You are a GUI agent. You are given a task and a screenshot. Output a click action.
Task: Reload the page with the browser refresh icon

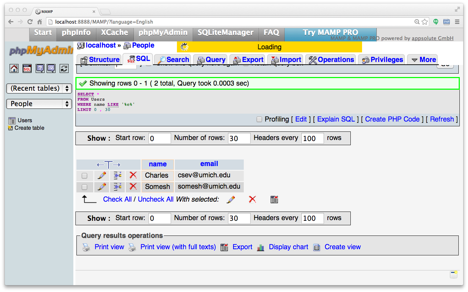(x=30, y=22)
